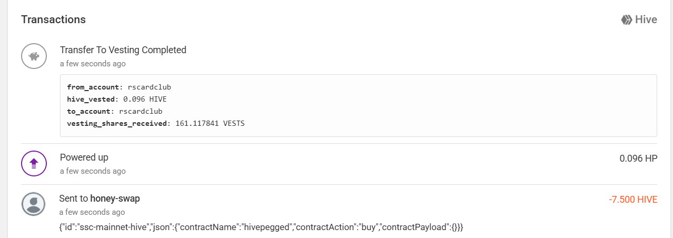673x238 pixels.
Task: Click the to_account rscardclub line
Action: click(115, 112)
